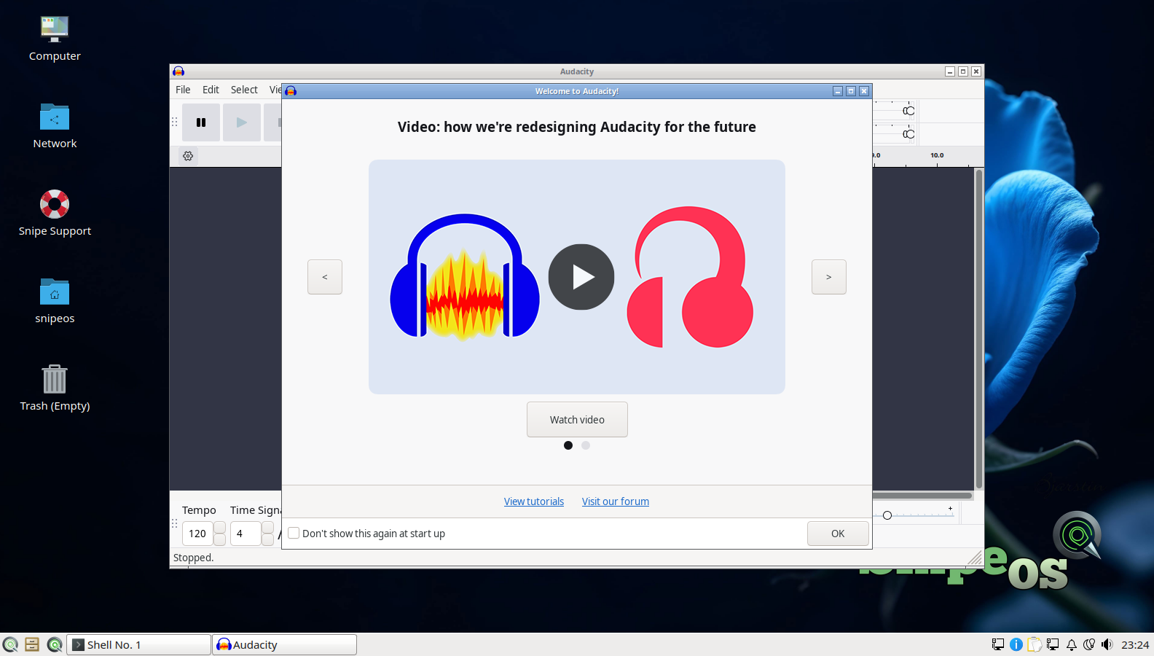Screen dimensions: 1154x656
Task: Click the time signature field showing 4
Action: coord(246,534)
